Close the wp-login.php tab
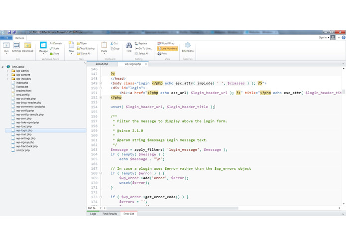This screenshot has width=346, height=246. [146, 64]
